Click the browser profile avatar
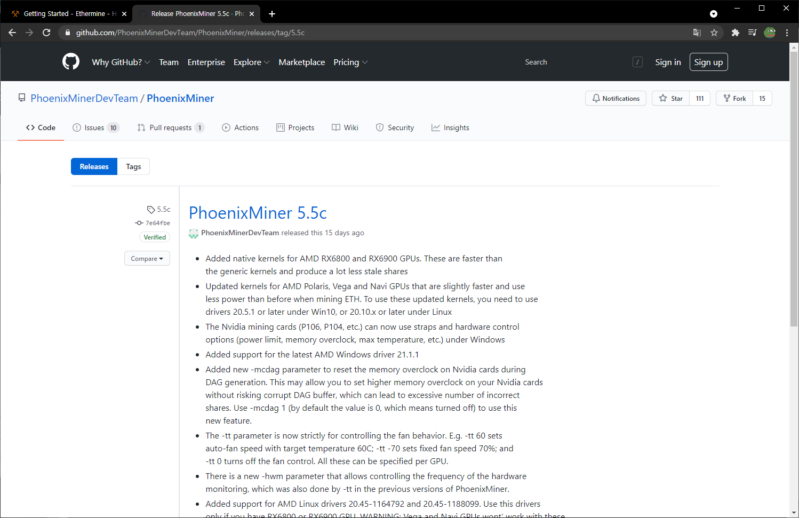This screenshot has height=518, width=799. point(770,33)
